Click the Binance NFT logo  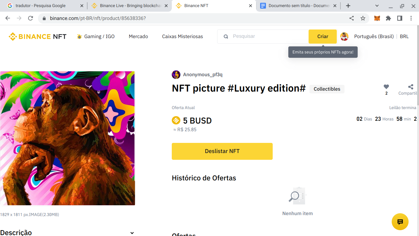tap(37, 36)
